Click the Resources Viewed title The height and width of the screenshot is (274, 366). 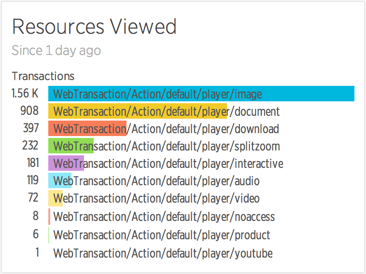pos(94,27)
